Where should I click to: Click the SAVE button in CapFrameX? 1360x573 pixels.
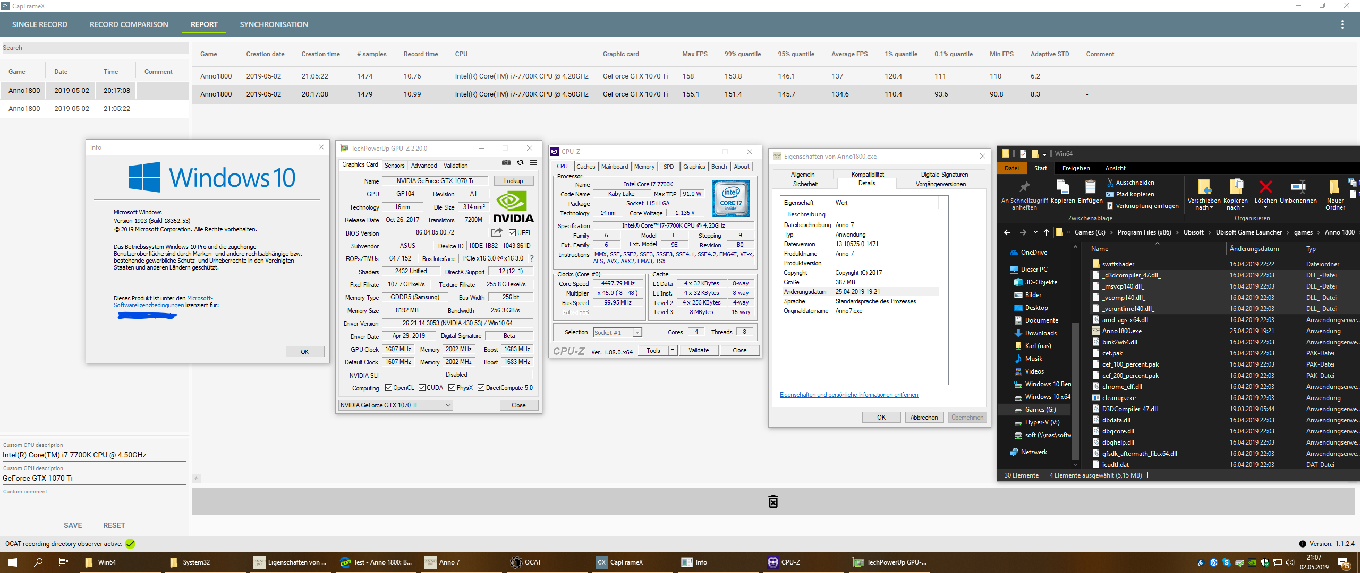pos(73,525)
